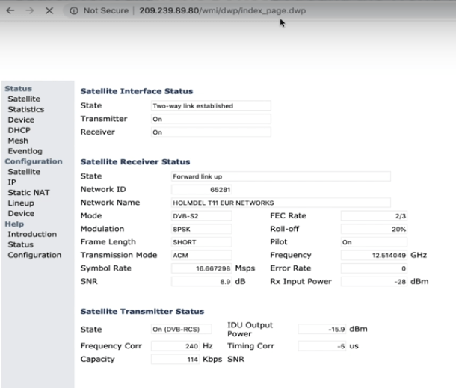The image size is (456, 388).
Task: Go to the DHCP status page
Action: 19,130
